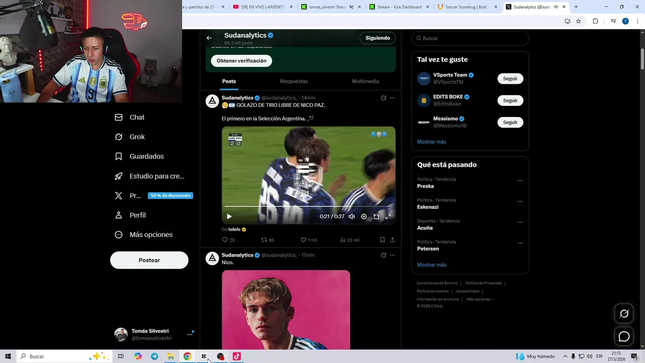Screen dimensions: 645x363
Task: Open Más opciones in the sidebar
Action: coord(144,235)
